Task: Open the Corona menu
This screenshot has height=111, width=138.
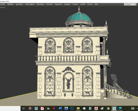Action: [x=90, y=4]
